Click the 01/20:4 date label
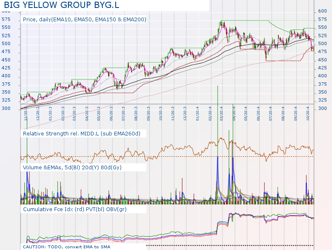Image resolution: width=332 pixels, height=250 pixels. point(197,114)
